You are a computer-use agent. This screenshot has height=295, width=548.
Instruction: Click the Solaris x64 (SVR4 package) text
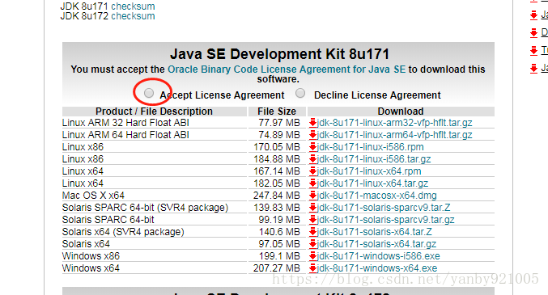[123, 232]
